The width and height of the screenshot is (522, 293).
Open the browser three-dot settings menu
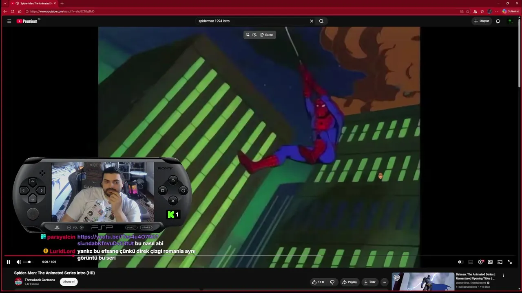[497, 11]
